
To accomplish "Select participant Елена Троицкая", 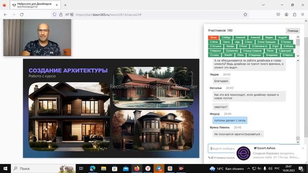I will [267, 42].
